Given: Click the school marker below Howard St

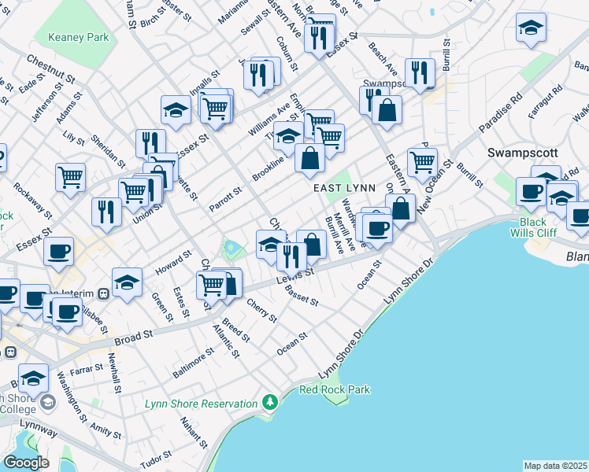Looking at the screenshot, I should [127, 283].
